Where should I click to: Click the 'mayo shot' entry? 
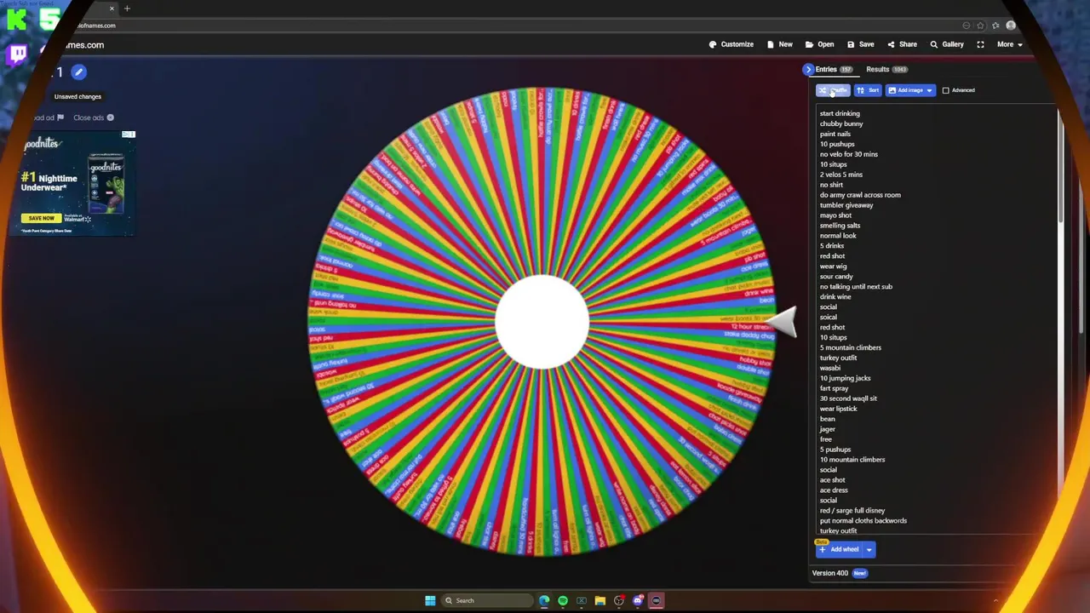click(x=835, y=215)
